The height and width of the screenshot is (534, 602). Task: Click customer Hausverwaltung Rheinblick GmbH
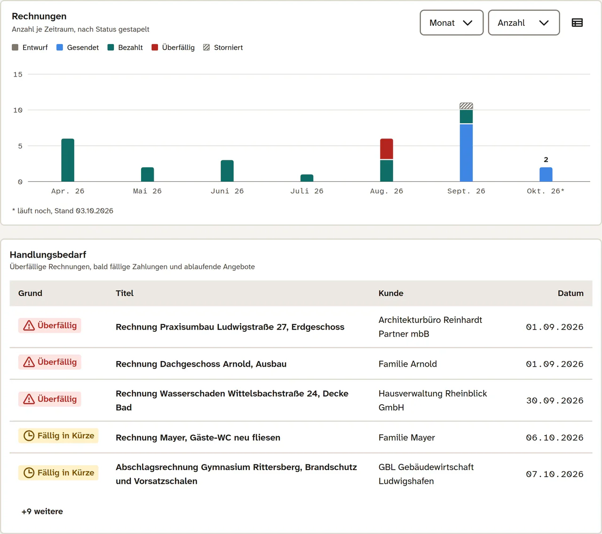tap(433, 400)
